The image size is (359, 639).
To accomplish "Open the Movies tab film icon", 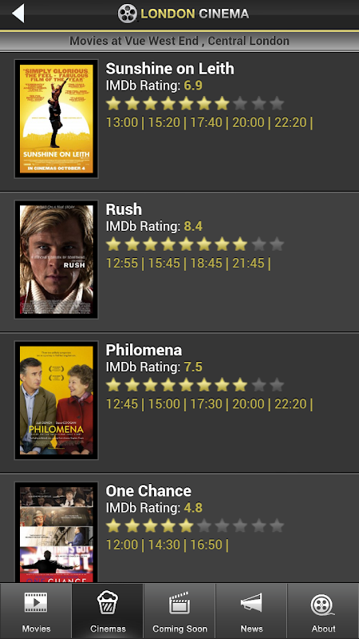I will pyautogui.click(x=36, y=604).
